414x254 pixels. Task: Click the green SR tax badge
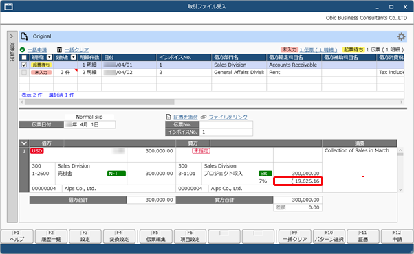click(265, 174)
